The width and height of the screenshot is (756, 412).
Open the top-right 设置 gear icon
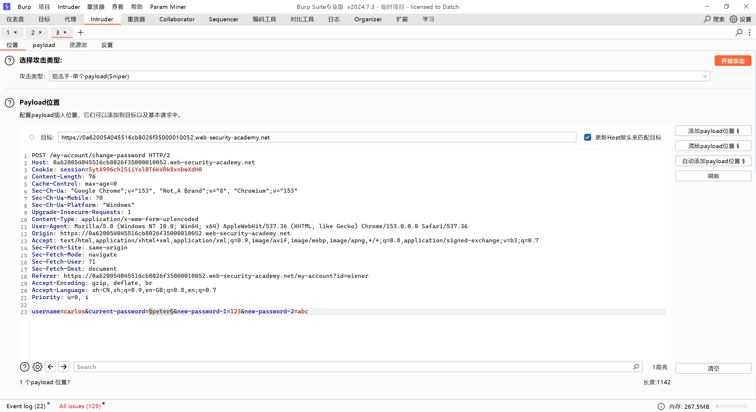(734, 19)
